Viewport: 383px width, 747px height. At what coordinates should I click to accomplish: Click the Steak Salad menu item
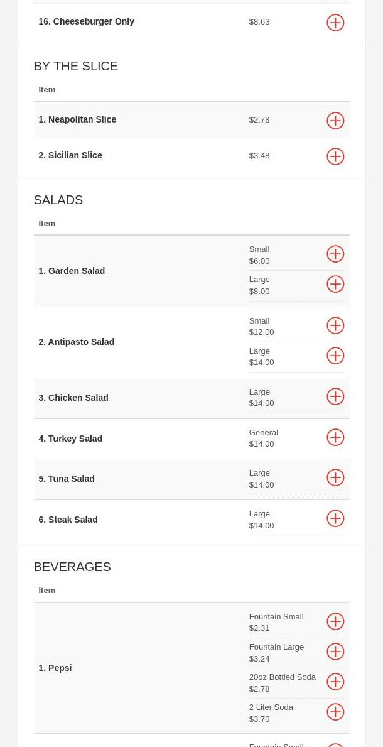click(68, 520)
